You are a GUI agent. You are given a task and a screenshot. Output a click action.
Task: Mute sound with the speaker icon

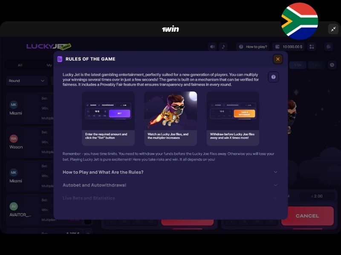point(212,47)
